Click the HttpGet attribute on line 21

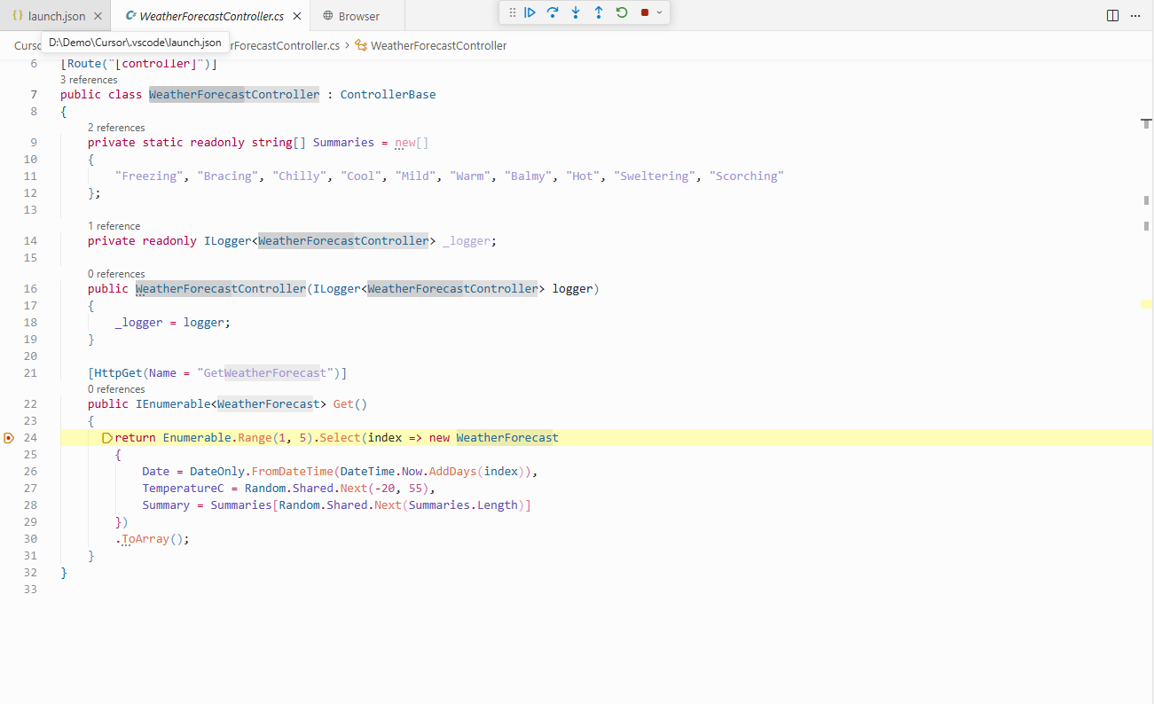pos(118,373)
